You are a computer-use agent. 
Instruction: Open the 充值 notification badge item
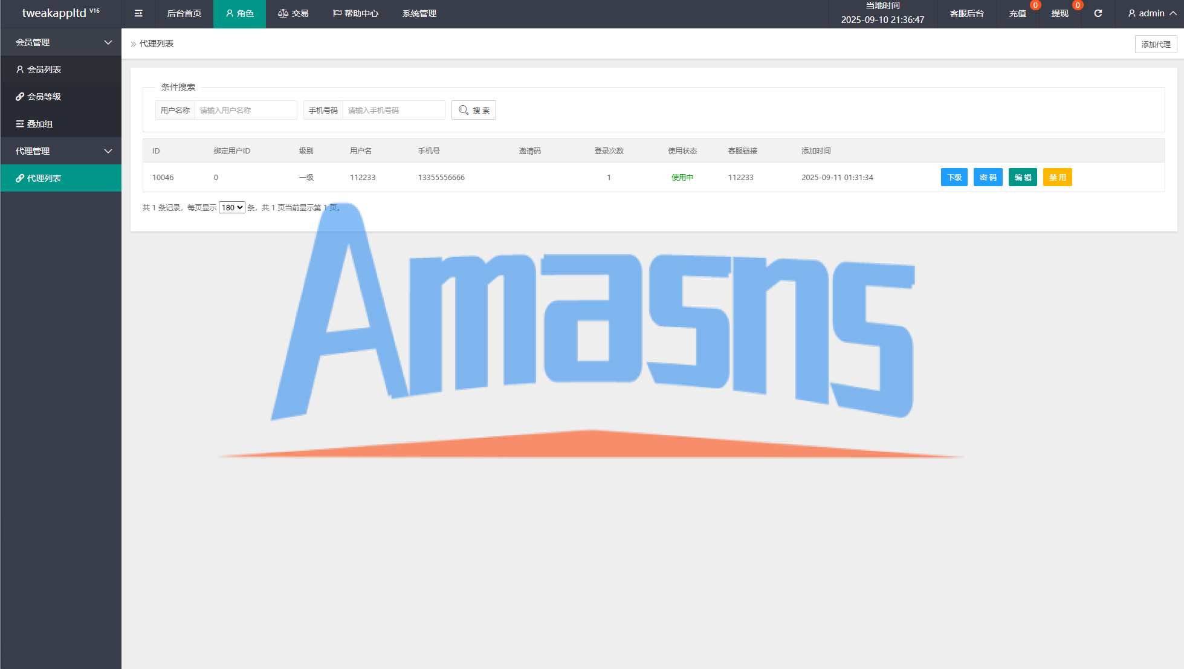[x=1018, y=13]
